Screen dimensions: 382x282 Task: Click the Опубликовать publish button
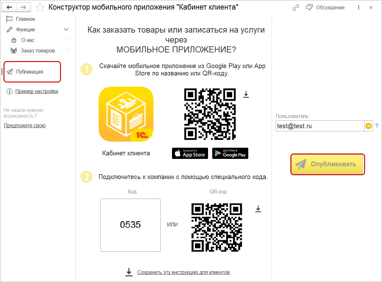tap(327, 164)
